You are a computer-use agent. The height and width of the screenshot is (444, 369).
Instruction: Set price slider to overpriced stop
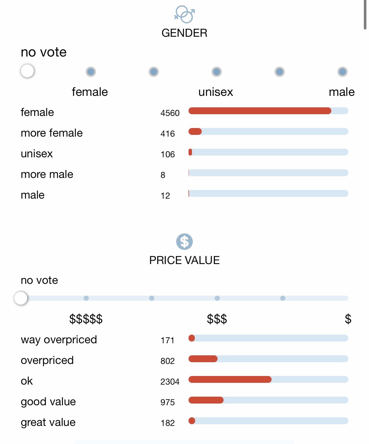[x=152, y=298]
